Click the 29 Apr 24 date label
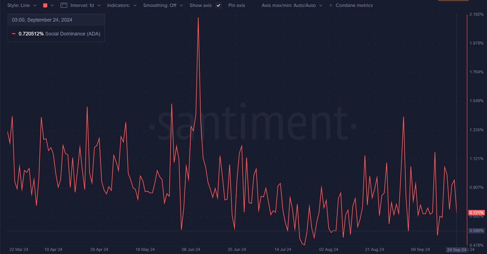This screenshot has height=254, width=487. point(99,250)
